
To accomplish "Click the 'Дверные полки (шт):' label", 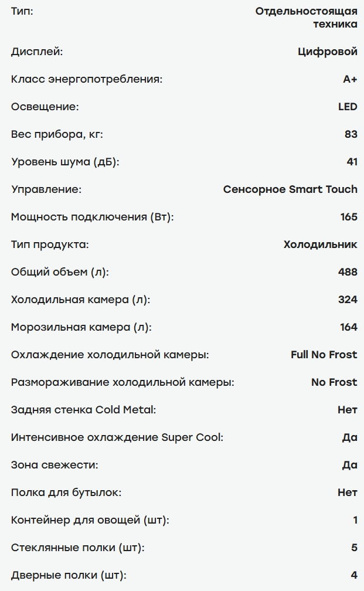I will (69, 576).
